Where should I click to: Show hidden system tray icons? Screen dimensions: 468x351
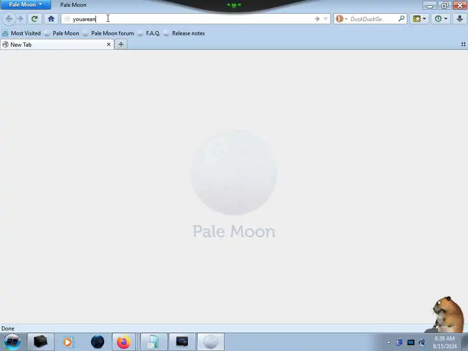388,342
